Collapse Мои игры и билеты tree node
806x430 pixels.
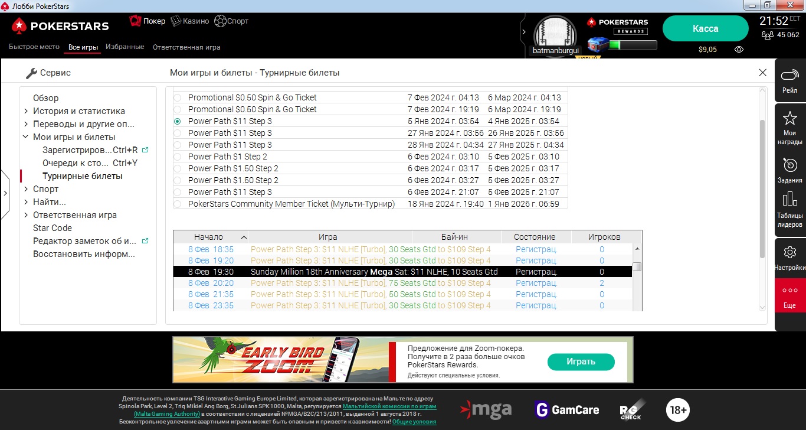tap(26, 137)
